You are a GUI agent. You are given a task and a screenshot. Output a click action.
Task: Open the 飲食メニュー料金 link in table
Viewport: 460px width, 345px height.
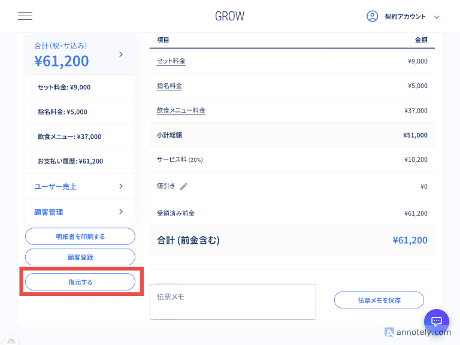[181, 110]
